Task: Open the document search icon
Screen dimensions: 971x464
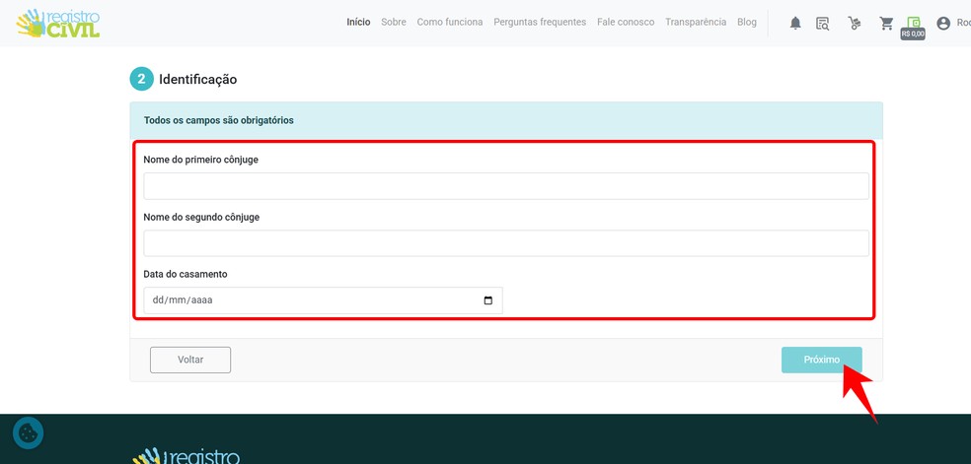Action: 822,24
